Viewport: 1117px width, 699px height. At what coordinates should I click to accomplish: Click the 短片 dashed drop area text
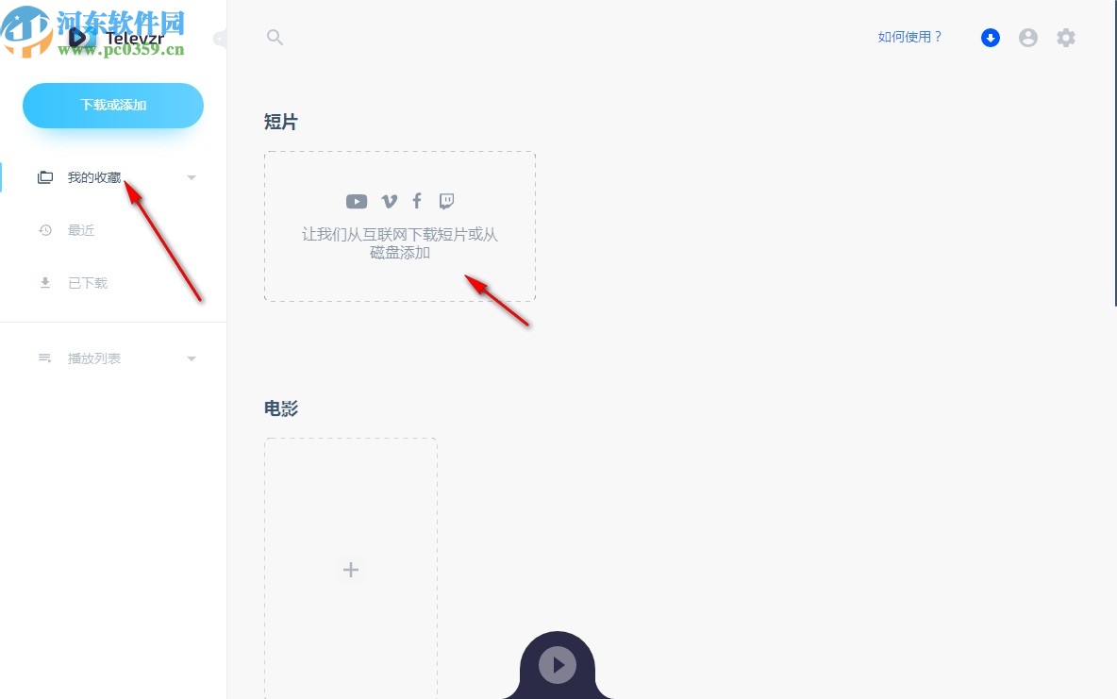pos(400,243)
